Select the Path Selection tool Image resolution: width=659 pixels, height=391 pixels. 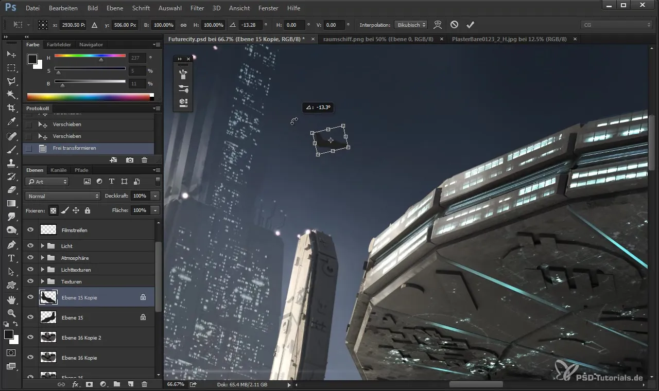[11, 272]
